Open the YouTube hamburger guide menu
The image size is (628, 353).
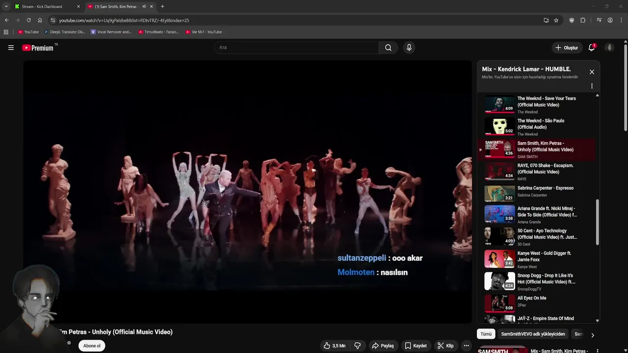click(x=11, y=48)
